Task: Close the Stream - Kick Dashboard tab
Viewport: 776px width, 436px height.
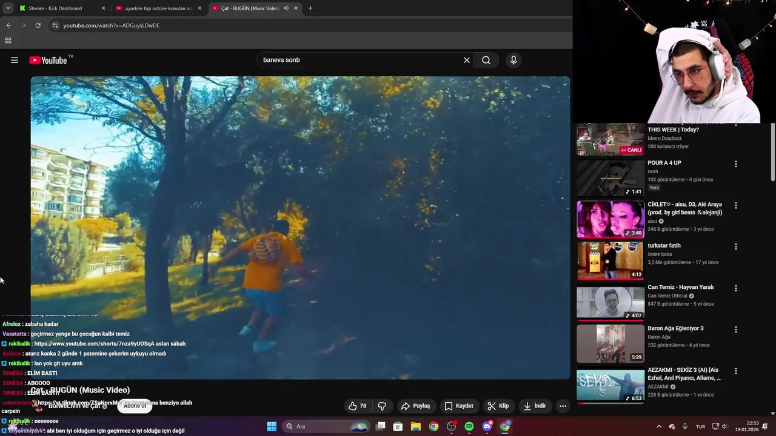Action: [103, 8]
